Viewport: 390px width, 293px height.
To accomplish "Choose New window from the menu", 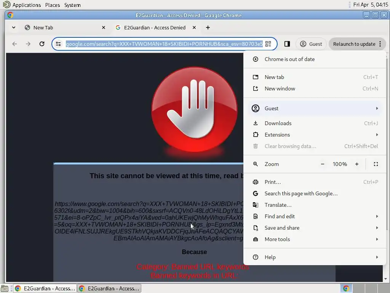I will point(315,89).
